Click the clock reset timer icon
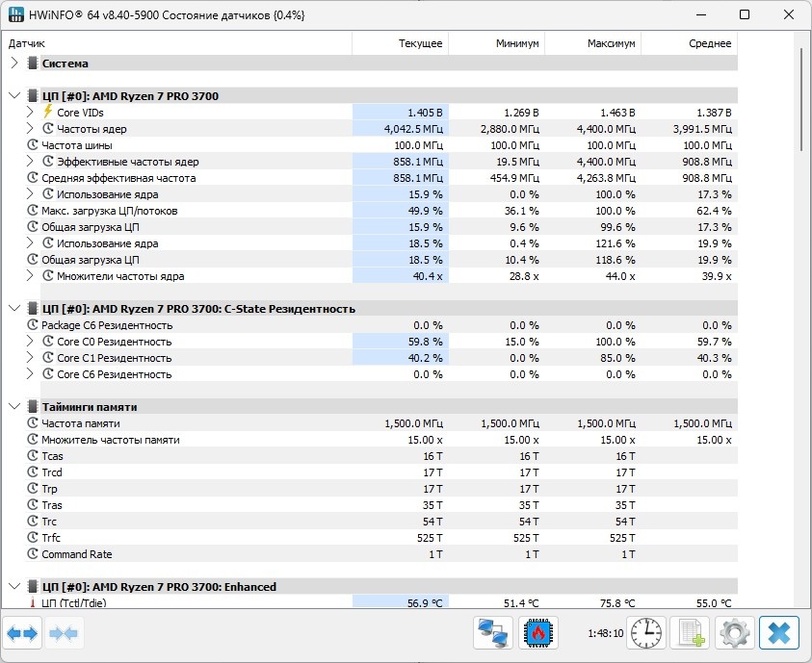The height and width of the screenshot is (663, 812). tap(645, 633)
